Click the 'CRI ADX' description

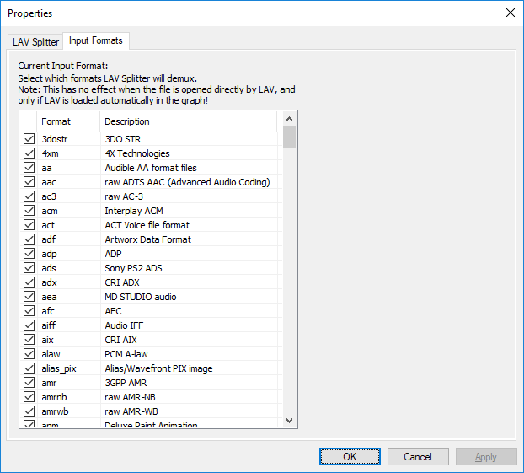click(122, 282)
